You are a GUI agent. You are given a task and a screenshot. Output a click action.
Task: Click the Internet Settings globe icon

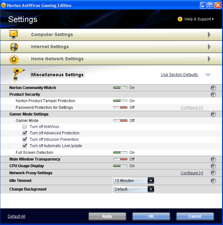point(14,47)
